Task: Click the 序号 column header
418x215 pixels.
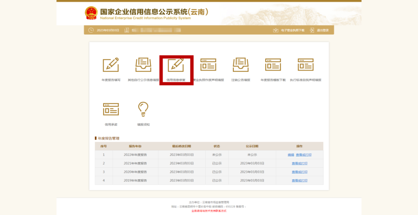Action: [104, 146]
